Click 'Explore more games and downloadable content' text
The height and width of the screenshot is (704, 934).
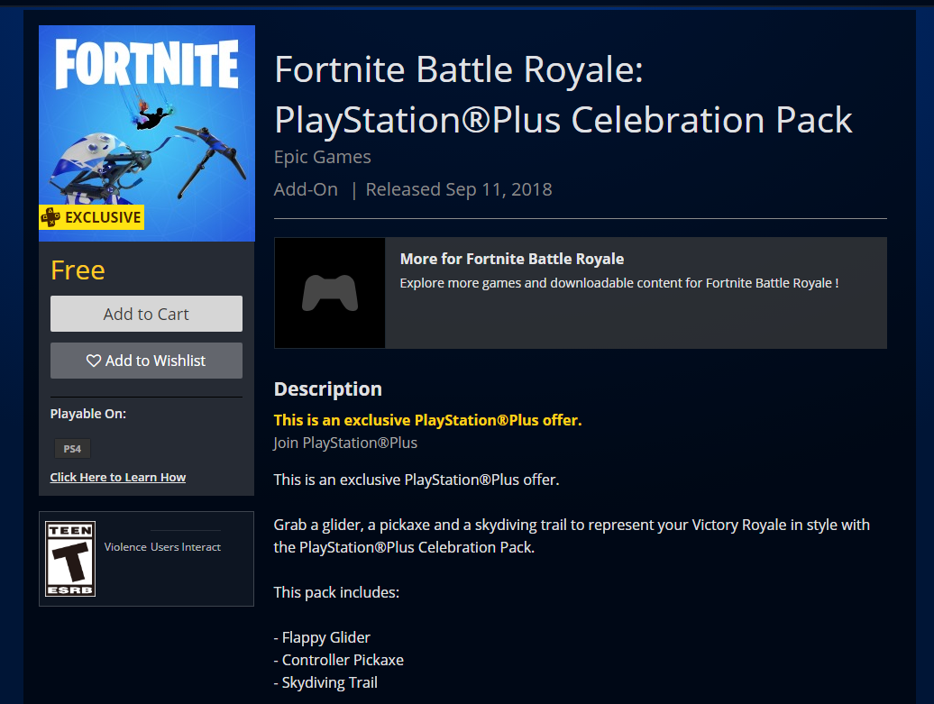pyautogui.click(x=618, y=283)
